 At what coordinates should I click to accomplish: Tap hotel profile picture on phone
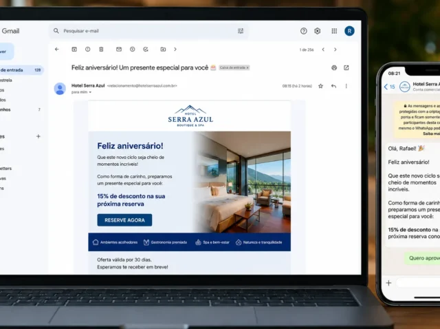(405, 87)
